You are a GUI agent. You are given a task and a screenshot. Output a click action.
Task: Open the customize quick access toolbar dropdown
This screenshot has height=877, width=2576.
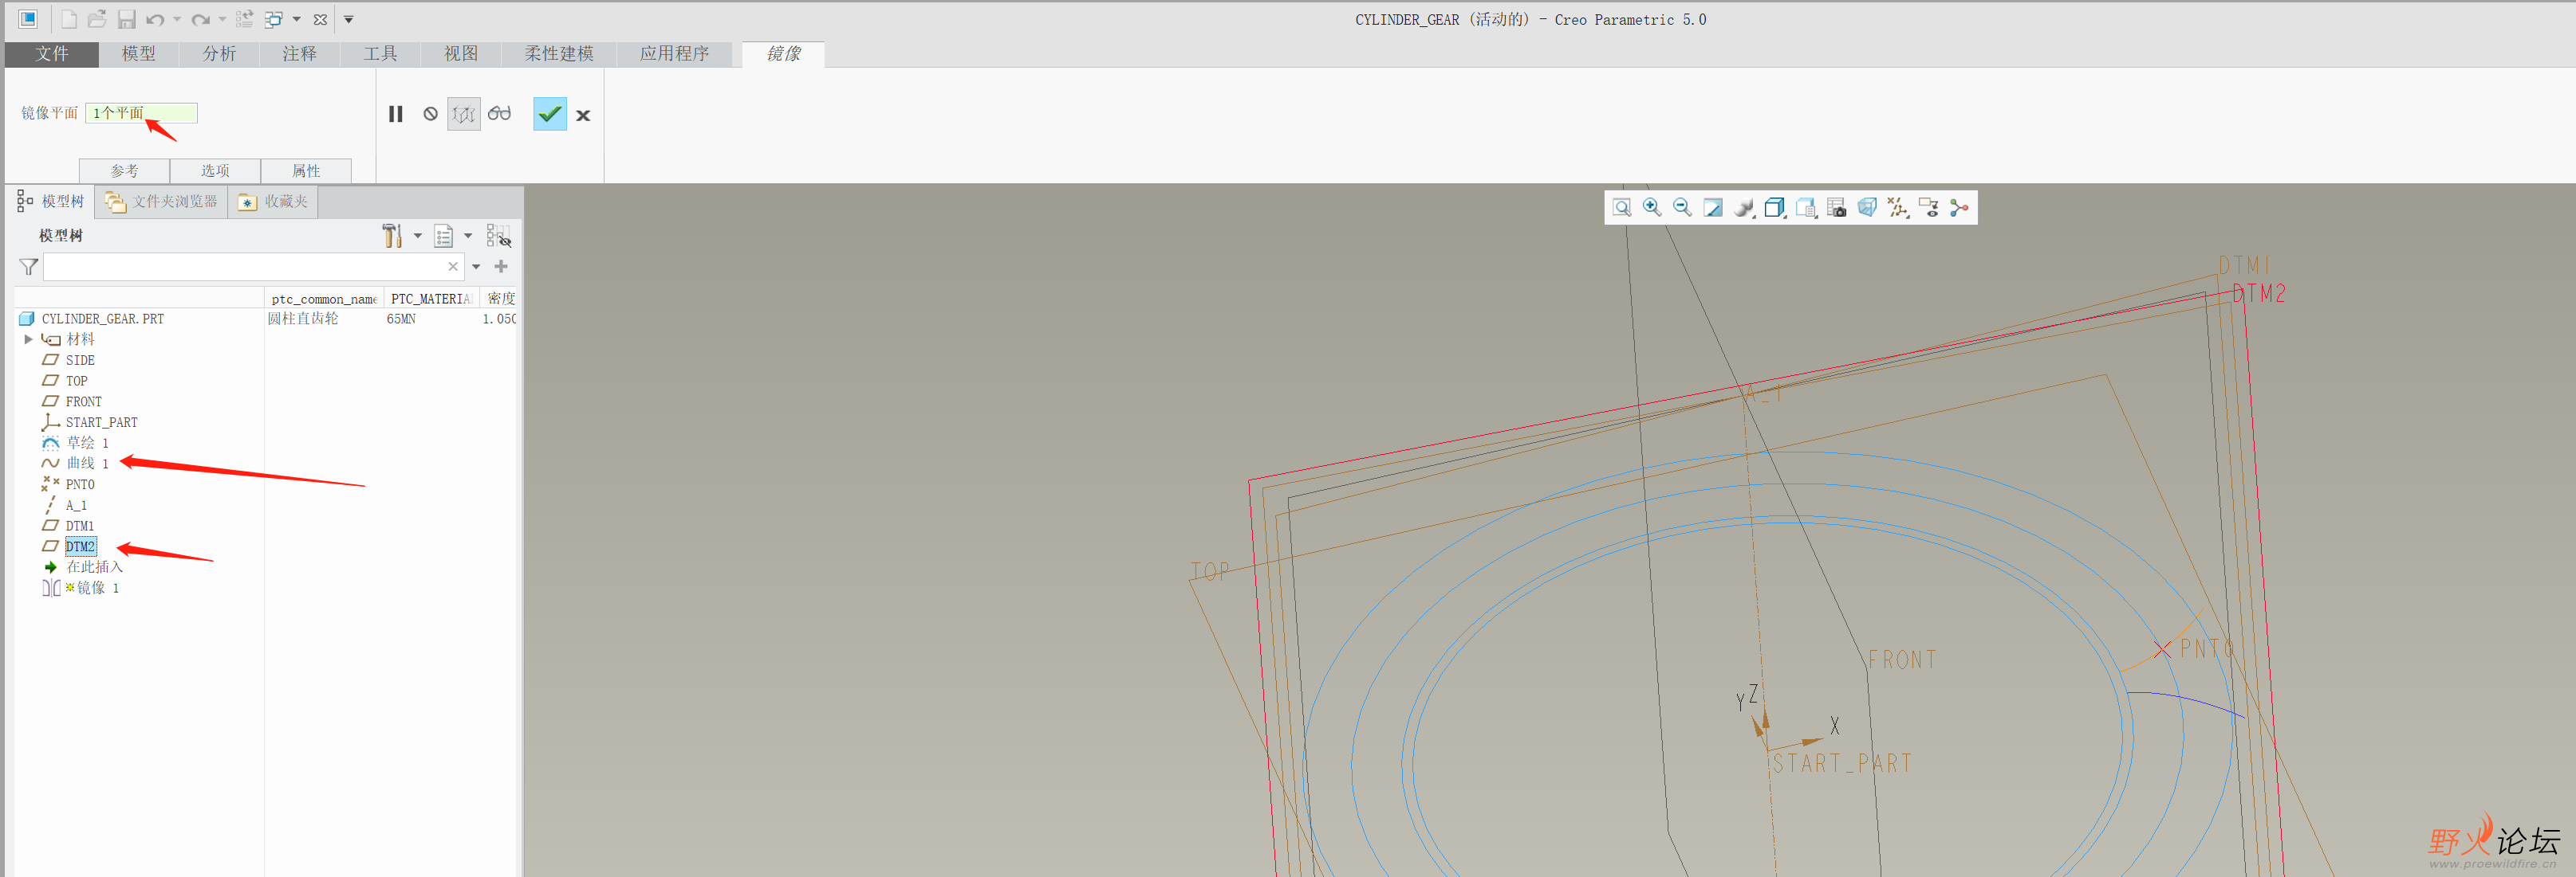(x=349, y=19)
